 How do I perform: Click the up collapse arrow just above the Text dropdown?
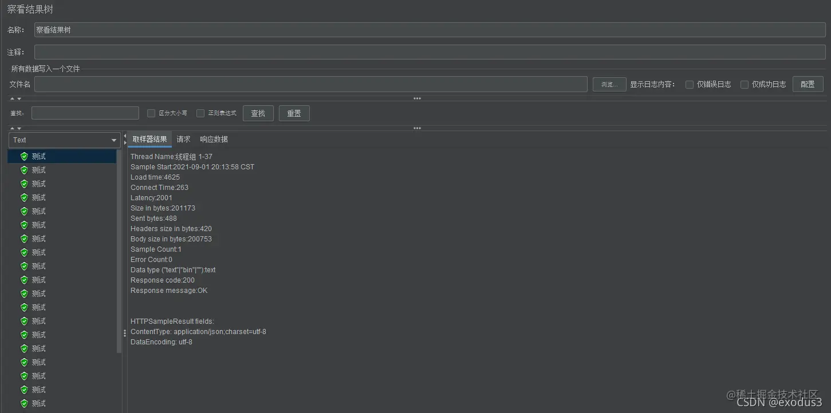(13, 129)
